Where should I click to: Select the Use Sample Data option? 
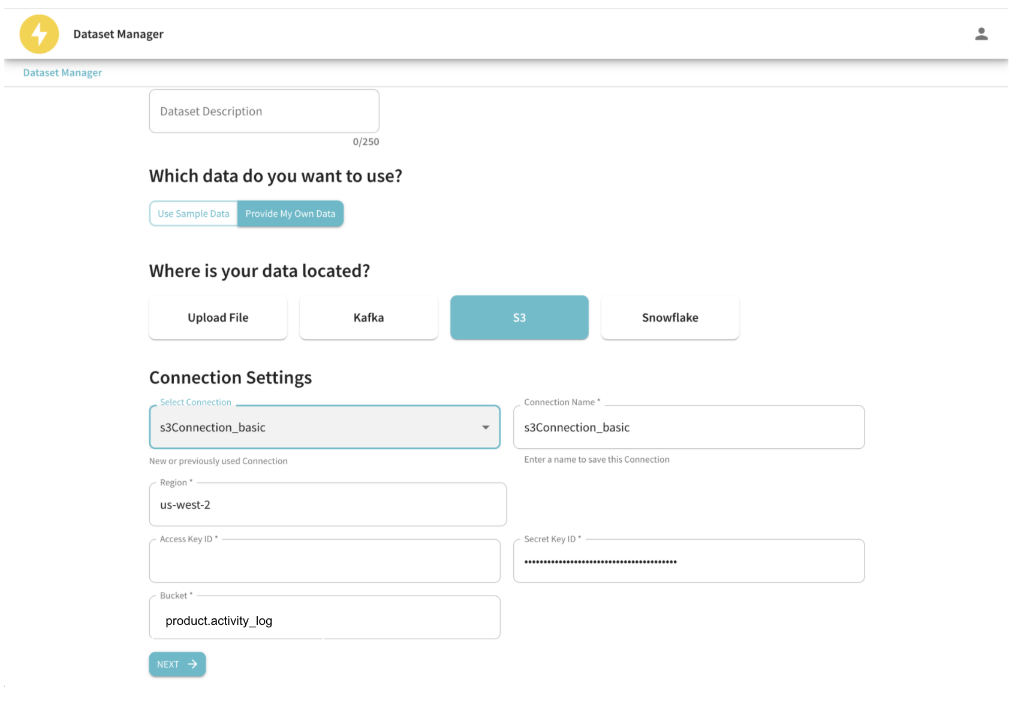(x=193, y=213)
